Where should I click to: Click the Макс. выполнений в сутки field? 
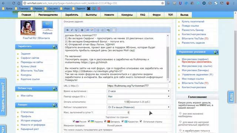(118, 112)
